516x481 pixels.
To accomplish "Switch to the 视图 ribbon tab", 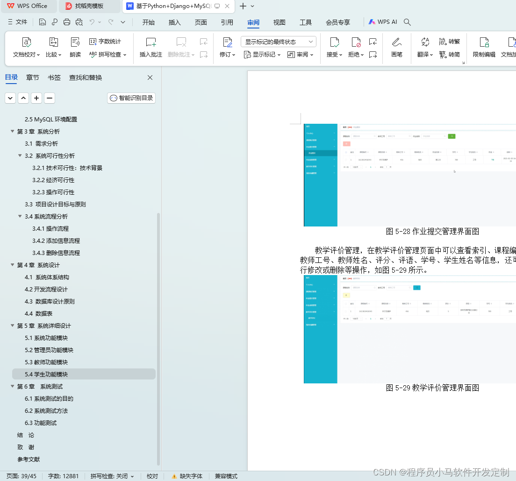I will coord(279,22).
